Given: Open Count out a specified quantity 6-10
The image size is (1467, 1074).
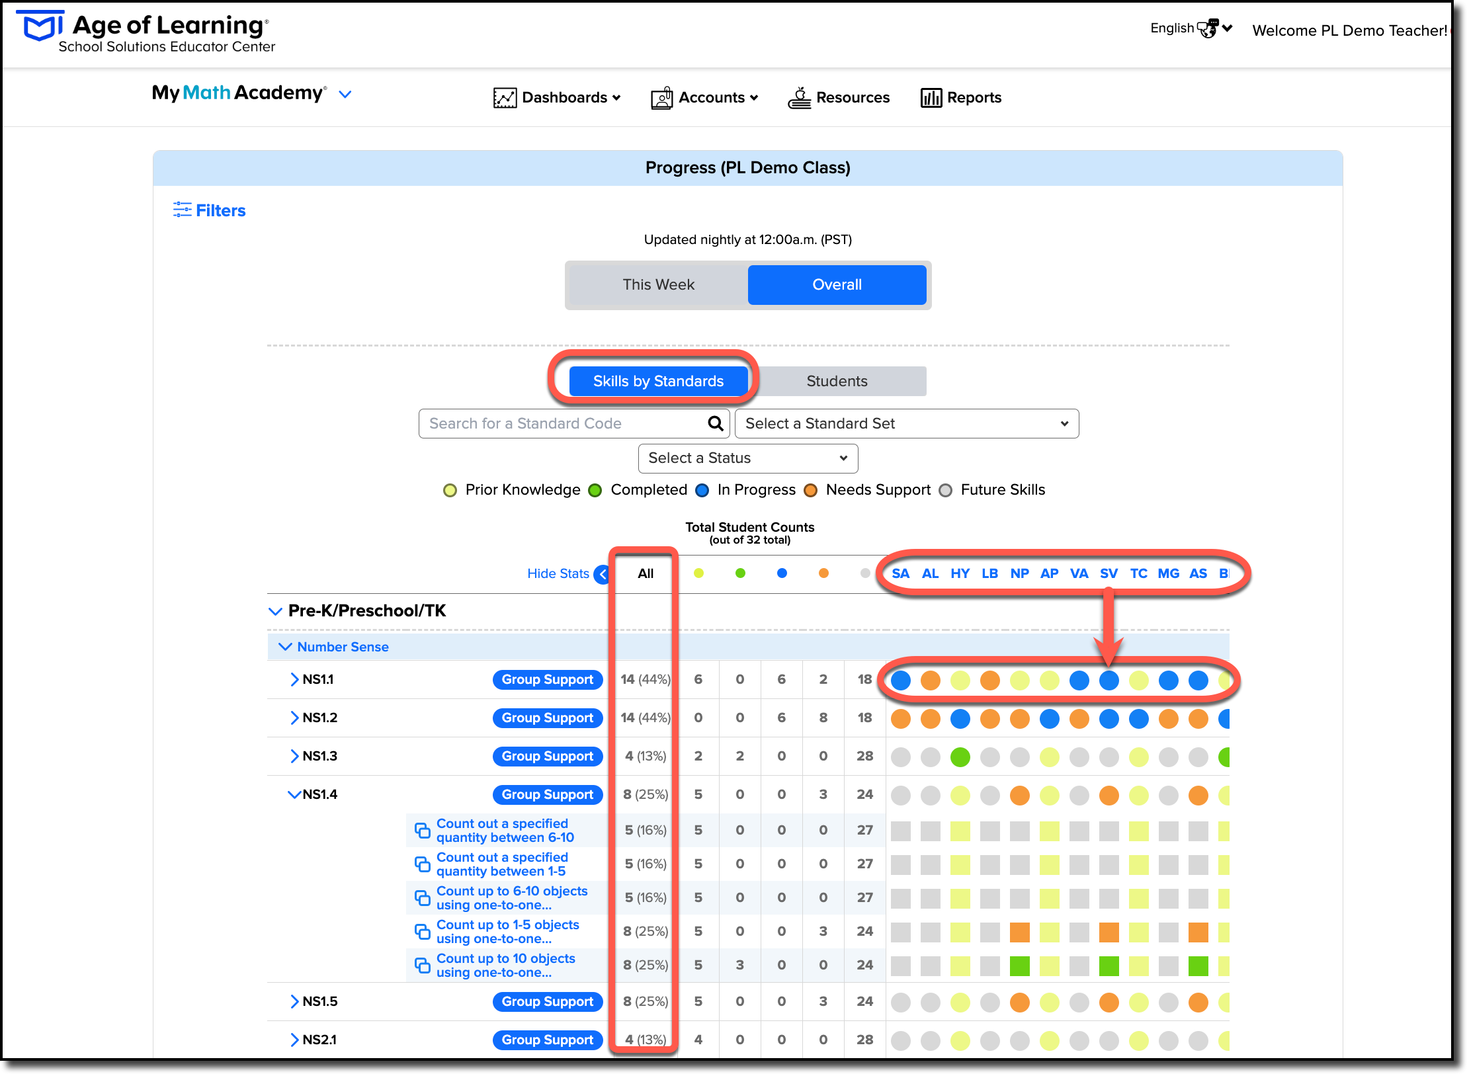Looking at the screenshot, I should click(x=505, y=831).
